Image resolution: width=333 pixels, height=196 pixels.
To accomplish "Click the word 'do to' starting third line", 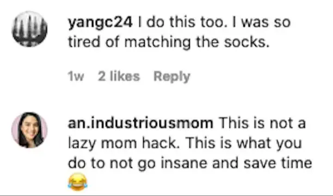I will tap(87, 163).
